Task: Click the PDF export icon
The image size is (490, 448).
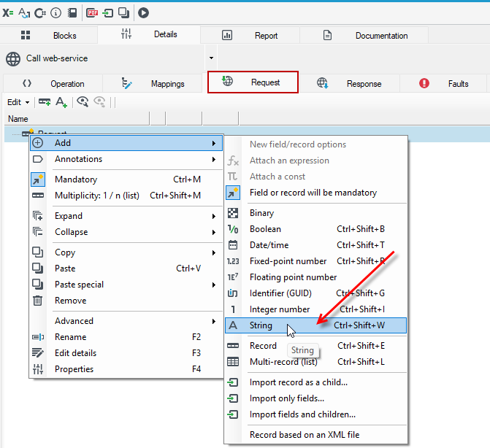Action: (x=92, y=13)
